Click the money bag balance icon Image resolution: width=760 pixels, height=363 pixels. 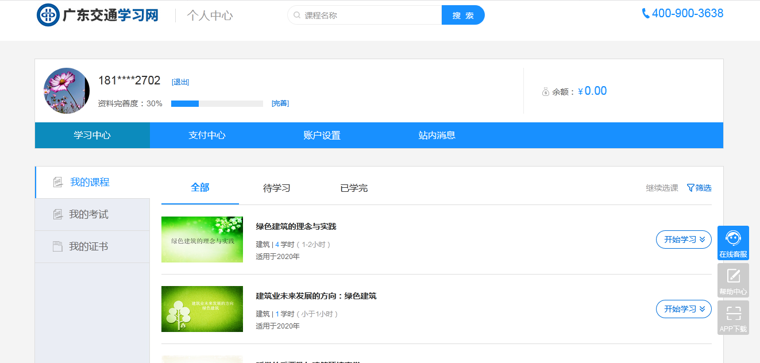pyautogui.click(x=546, y=92)
